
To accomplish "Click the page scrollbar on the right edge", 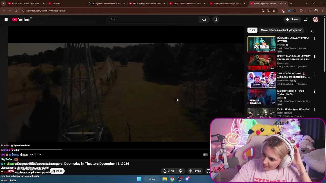I will coord(324,44).
